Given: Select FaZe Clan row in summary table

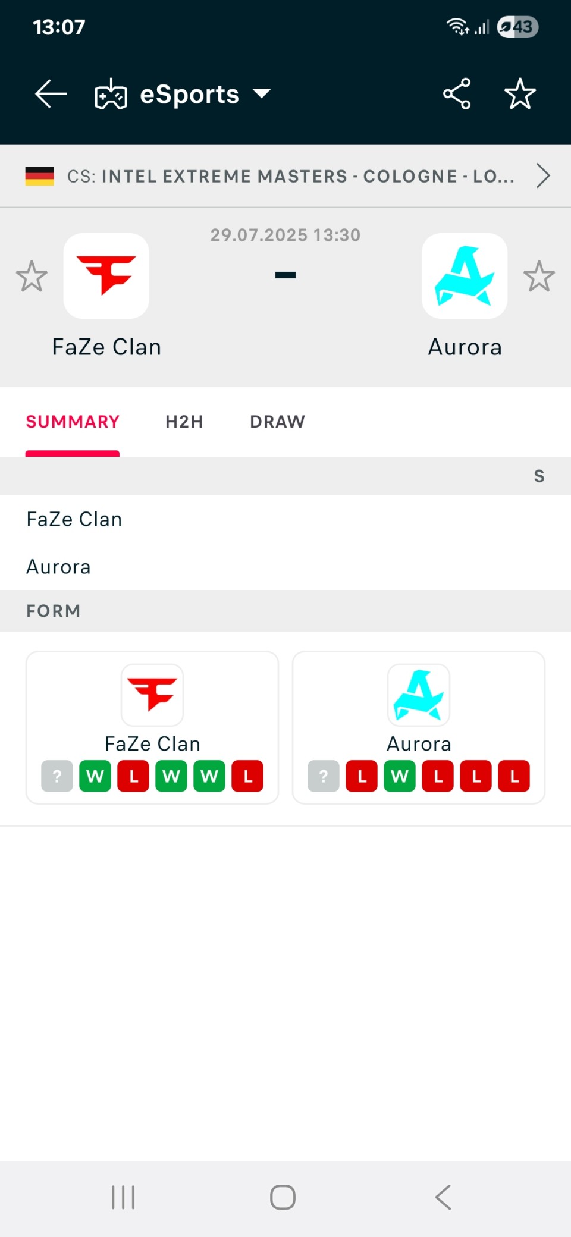Looking at the screenshot, I should tap(285, 519).
